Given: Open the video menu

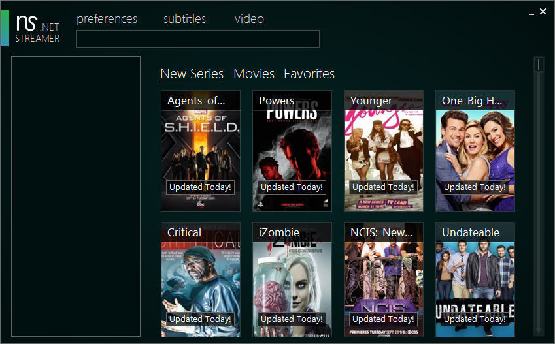Looking at the screenshot, I should 249,19.
